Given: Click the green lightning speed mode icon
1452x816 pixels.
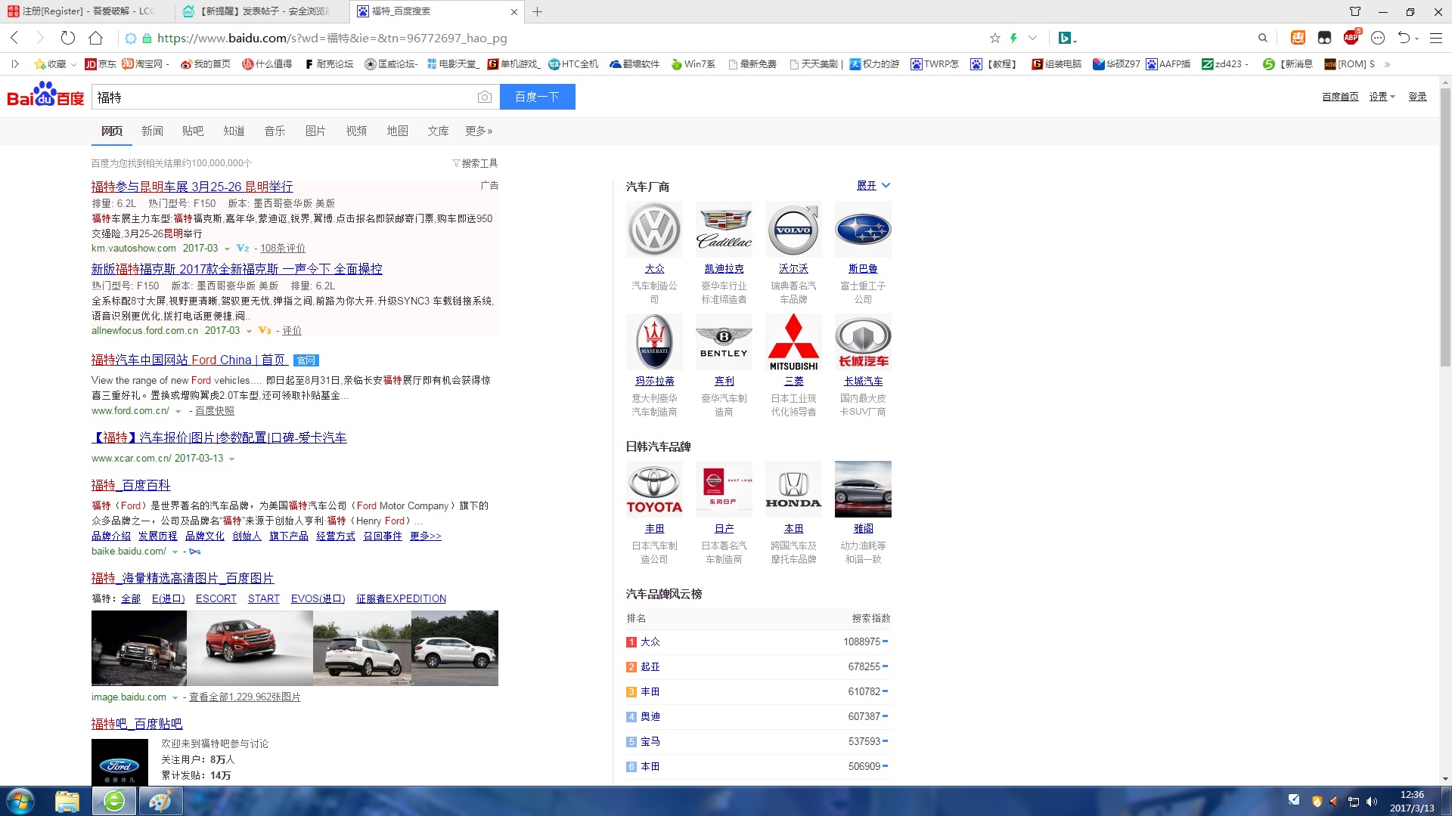Looking at the screenshot, I should point(1013,38).
